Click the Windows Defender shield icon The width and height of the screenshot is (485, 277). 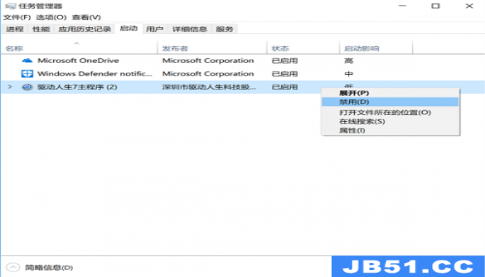coord(27,74)
